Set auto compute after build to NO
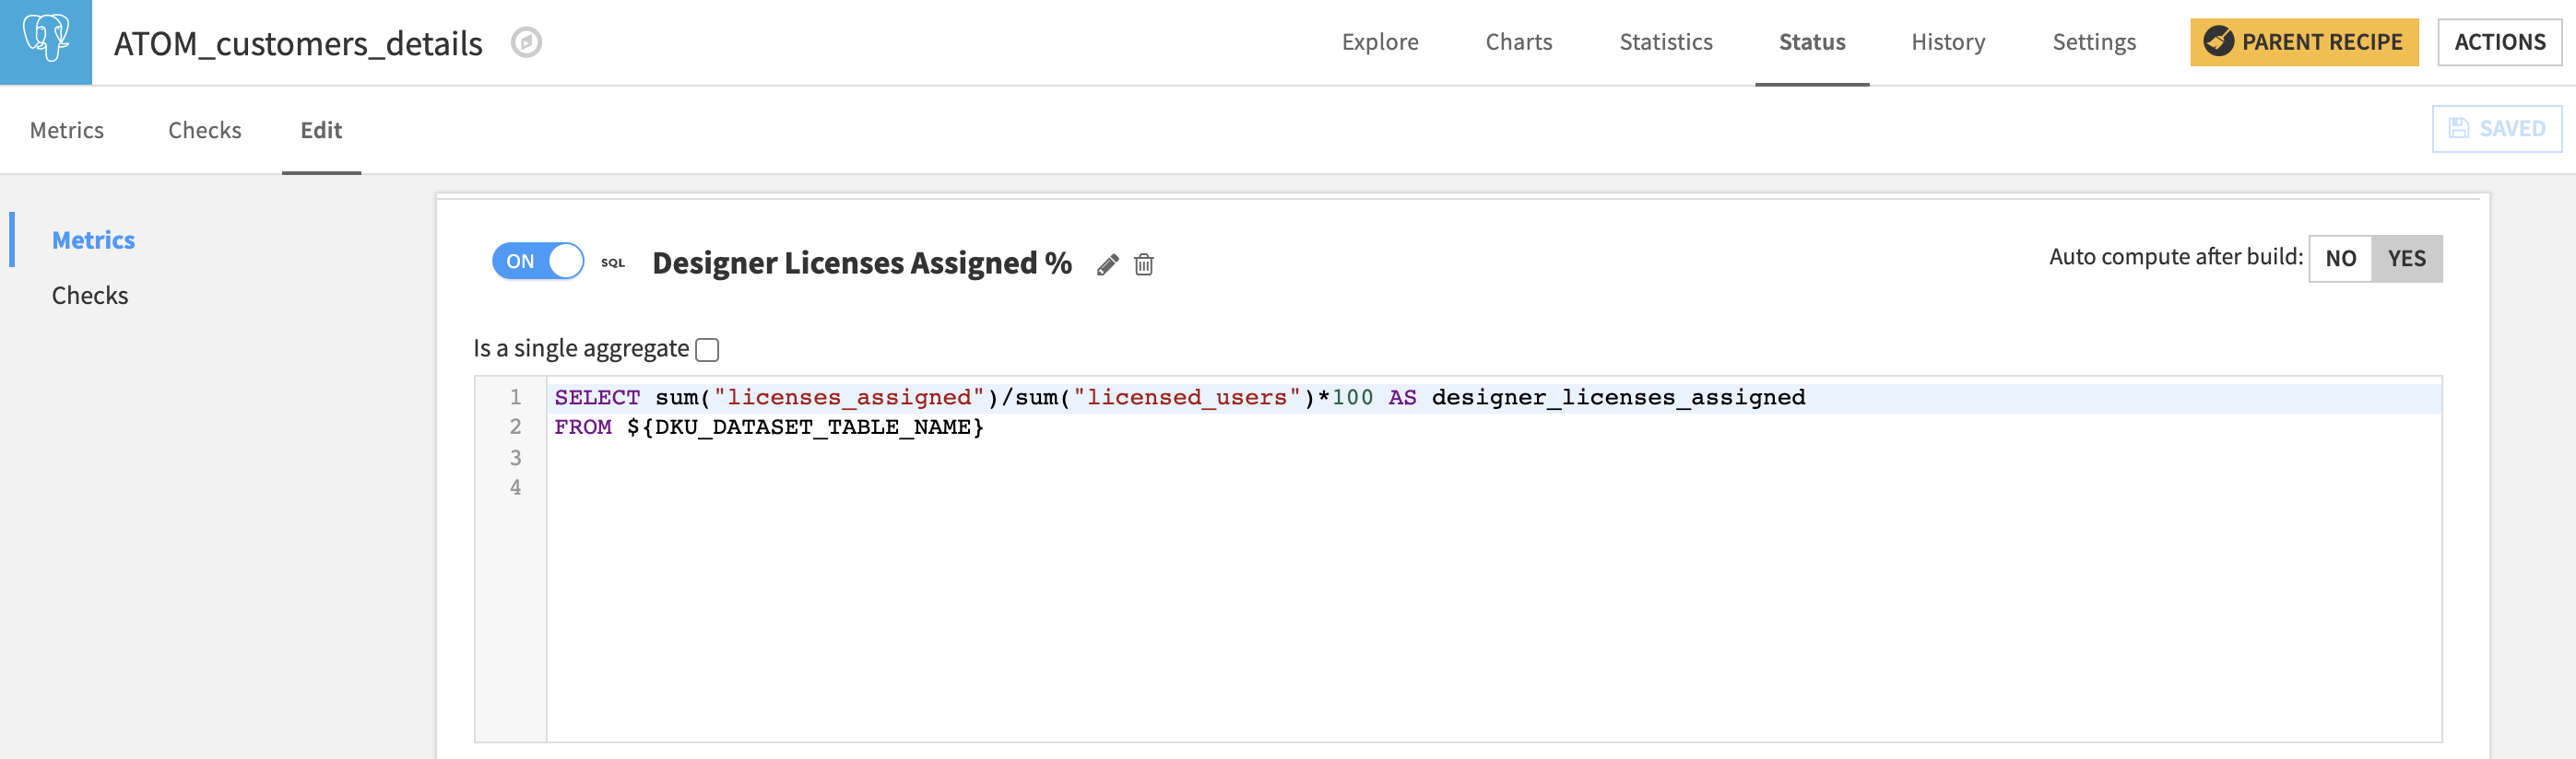Viewport: 2576px width, 759px height. 2340,259
